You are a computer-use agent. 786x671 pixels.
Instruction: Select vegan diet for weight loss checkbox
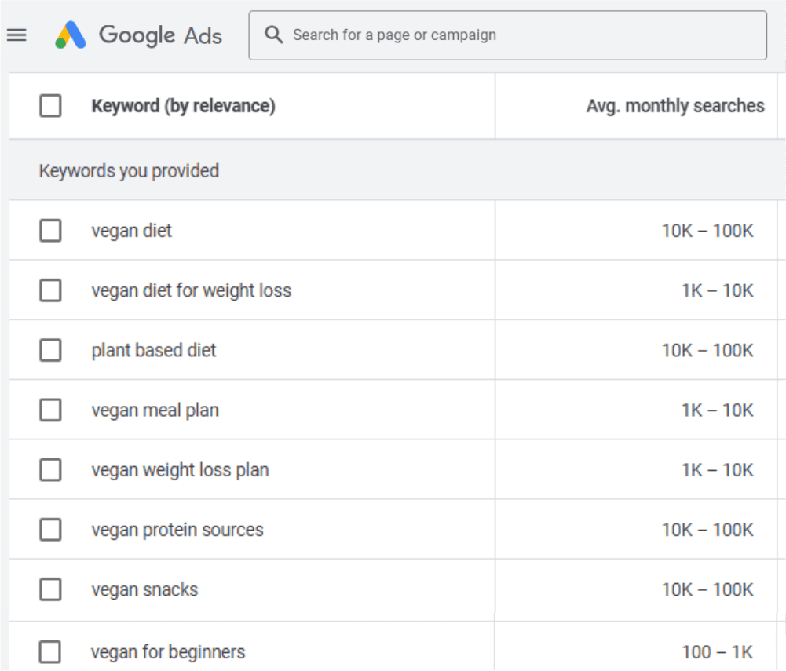click(50, 290)
